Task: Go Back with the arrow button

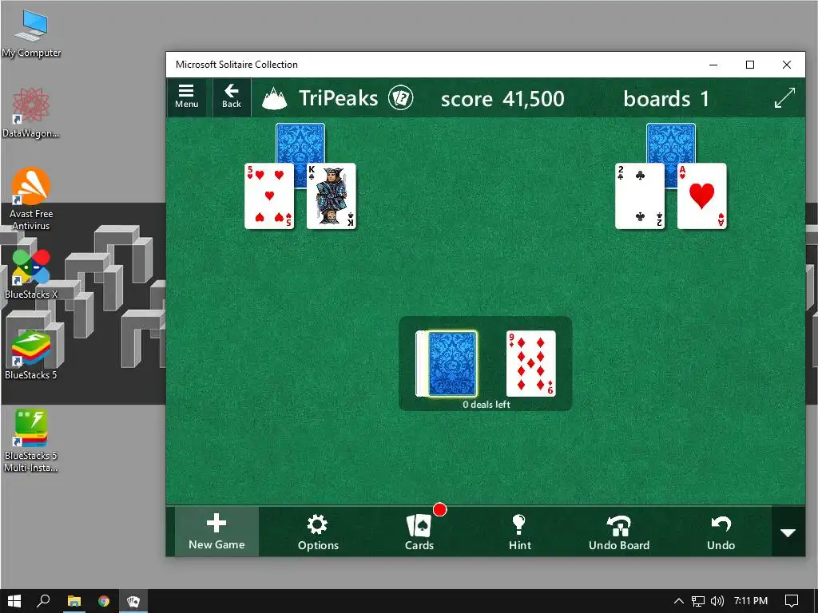Action: tap(231, 97)
